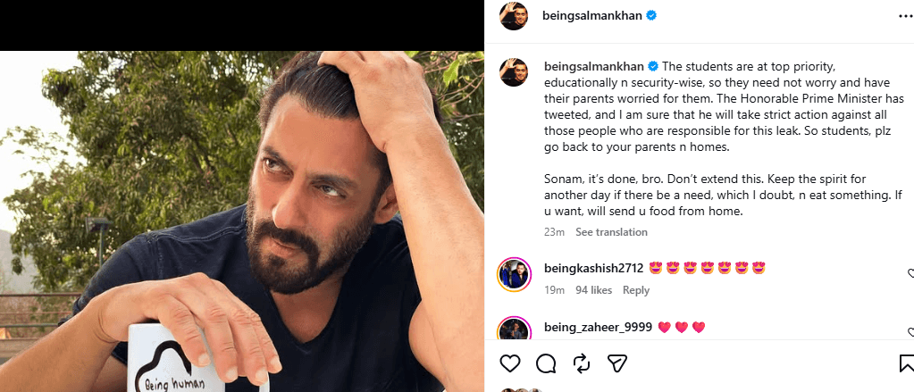
Task: Click See translation under the caption
Action: tap(611, 232)
